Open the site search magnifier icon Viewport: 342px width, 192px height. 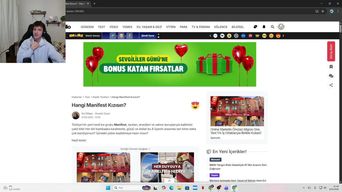273,27
